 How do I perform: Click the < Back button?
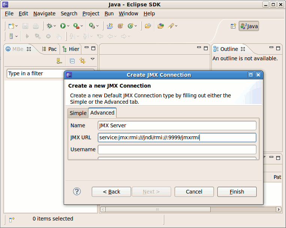click(x=111, y=192)
